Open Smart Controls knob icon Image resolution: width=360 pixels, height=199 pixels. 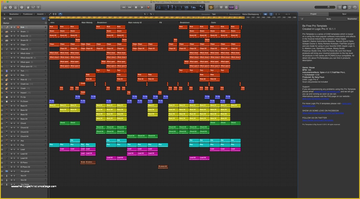click(x=28, y=7)
